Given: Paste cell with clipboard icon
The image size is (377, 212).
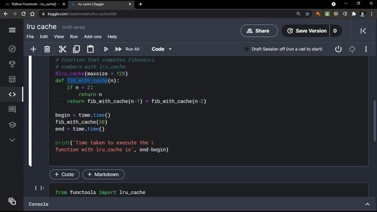Looking at the screenshot, I should 90,49.
